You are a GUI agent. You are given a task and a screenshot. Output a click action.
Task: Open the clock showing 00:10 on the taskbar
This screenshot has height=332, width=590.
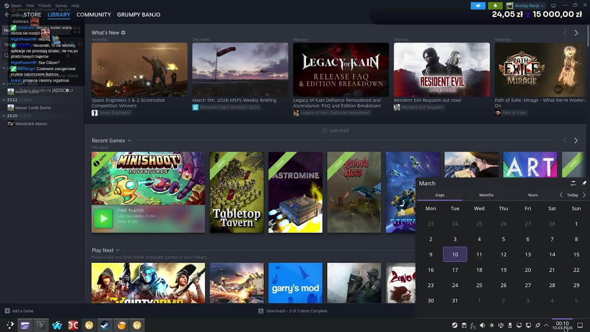[562, 325]
